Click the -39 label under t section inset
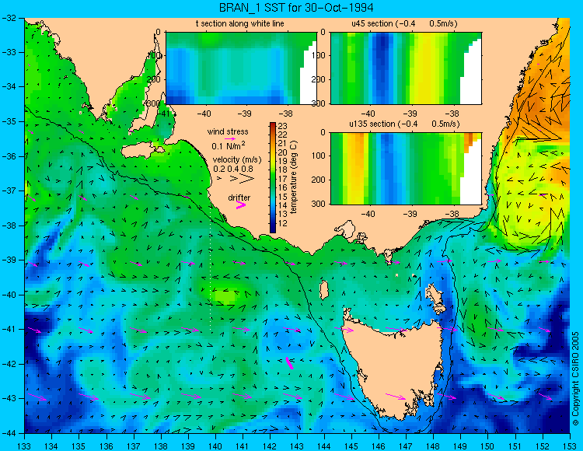The width and height of the screenshot is (583, 451). point(245,114)
